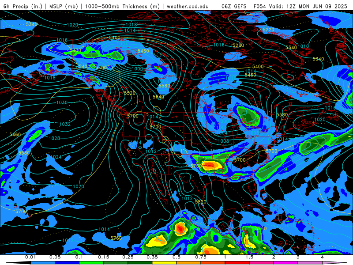Pick the orange 0.5 precipitation swatch
Viewport: 353px width, 265px height.
[x=189, y=263]
